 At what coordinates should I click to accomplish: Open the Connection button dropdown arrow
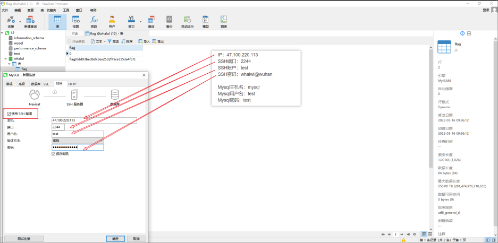(x=20, y=22)
